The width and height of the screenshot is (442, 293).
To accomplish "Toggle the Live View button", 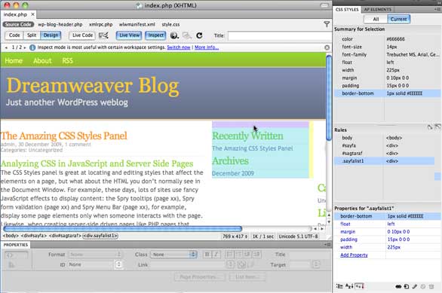I will 130,35.
